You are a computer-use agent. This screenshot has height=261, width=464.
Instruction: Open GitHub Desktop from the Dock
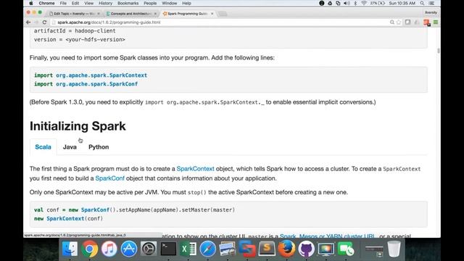click(x=306, y=249)
